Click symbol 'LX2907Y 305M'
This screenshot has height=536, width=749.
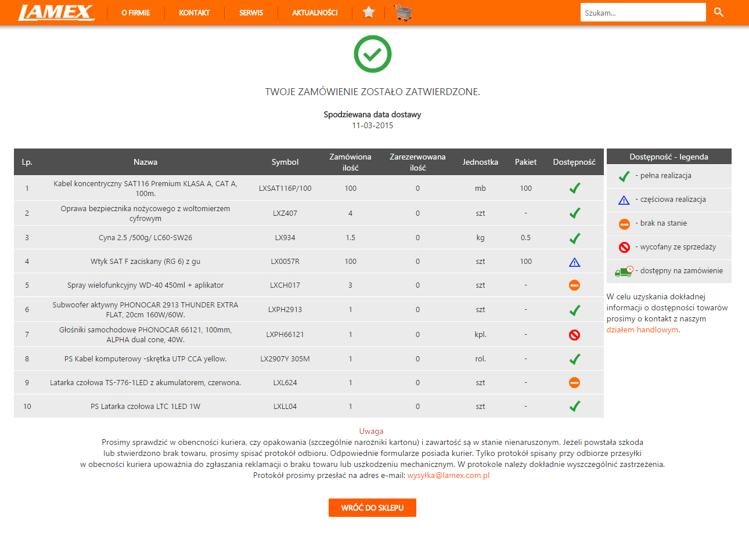[x=285, y=359]
